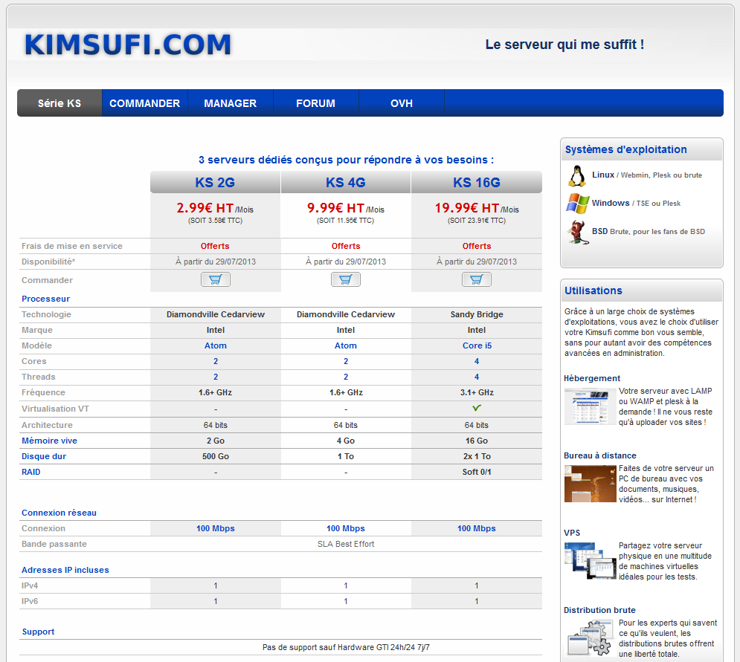Click the Pas de support sauf Hardware text
The height and width of the screenshot is (662, 740).
point(346,647)
